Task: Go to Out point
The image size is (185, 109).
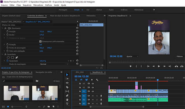Action: (170, 66)
